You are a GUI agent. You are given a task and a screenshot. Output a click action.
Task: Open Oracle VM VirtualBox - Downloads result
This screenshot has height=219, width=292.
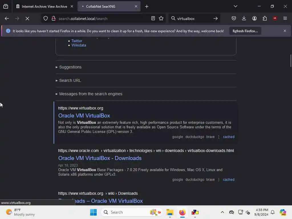tap(100, 158)
